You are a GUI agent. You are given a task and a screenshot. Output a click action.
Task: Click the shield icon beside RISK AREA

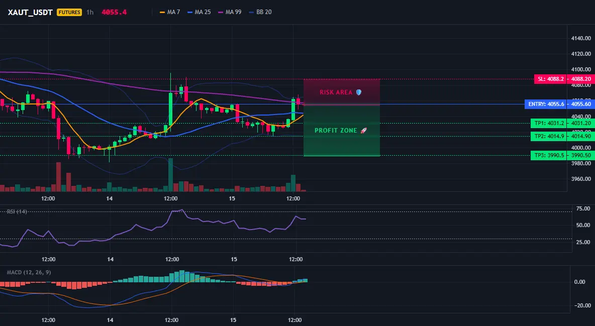pyautogui.click(x=359, y=92)
